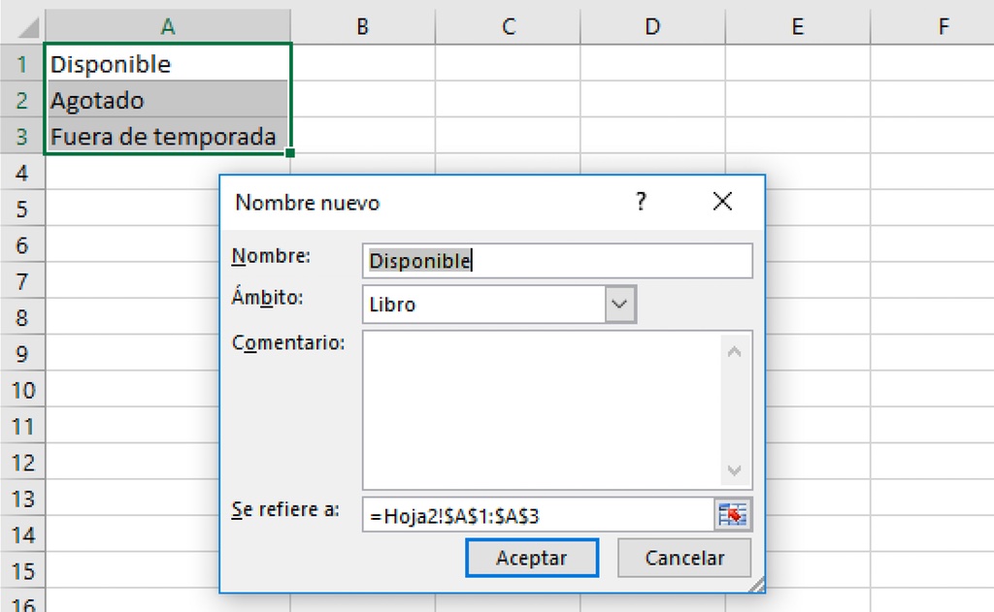Select column A header

point(167,27)
